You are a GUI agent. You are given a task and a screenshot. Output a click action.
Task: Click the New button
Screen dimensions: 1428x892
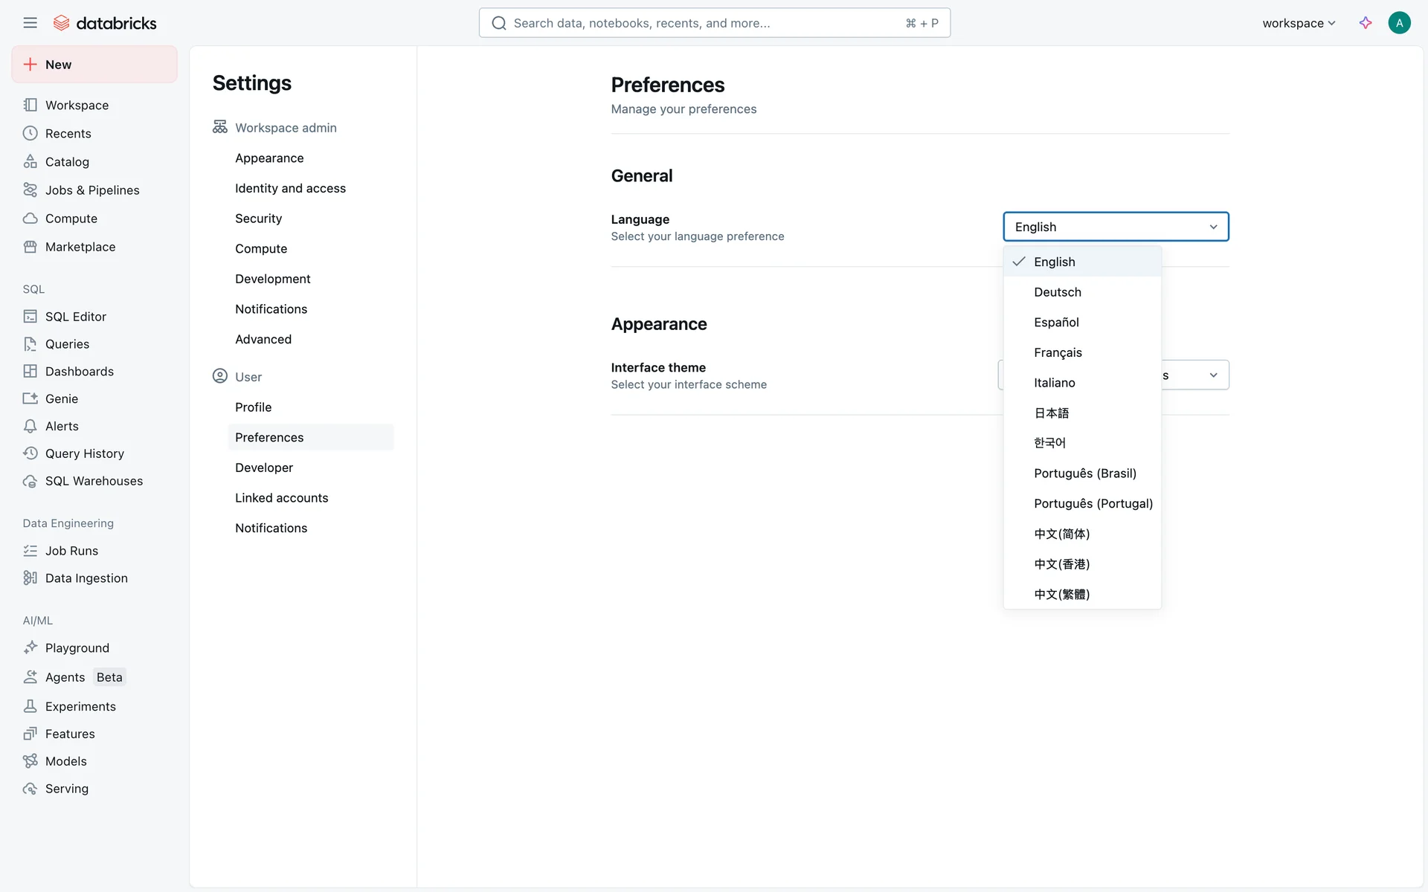[94, 65]
